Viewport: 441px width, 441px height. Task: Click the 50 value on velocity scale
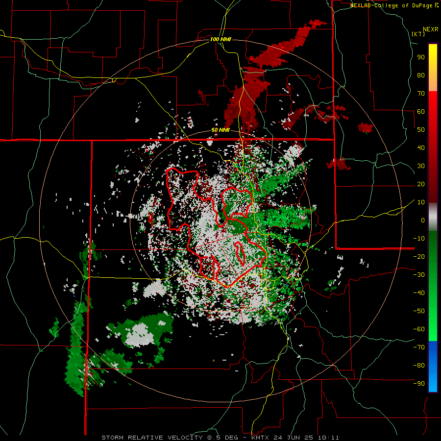pos(421,130)
